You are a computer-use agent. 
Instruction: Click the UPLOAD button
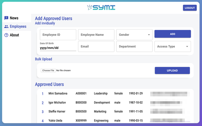point(172,70)
